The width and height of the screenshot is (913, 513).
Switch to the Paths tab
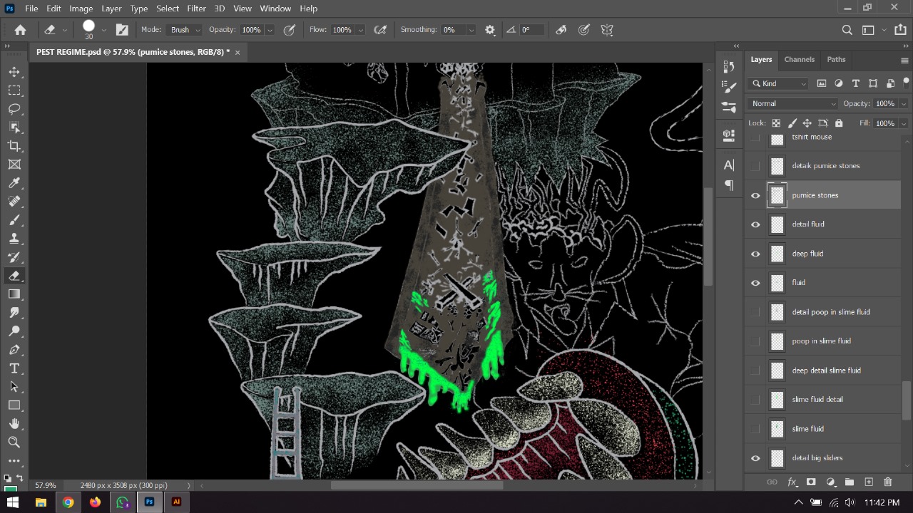tap(836, 60)
